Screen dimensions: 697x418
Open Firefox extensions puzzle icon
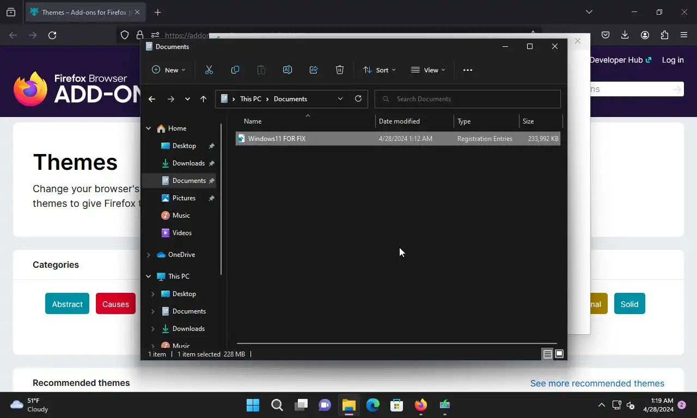(664, 35)
